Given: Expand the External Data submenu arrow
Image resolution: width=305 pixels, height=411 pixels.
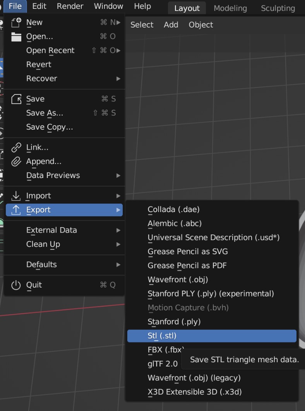Looking at the screenshot, I should pyautogui.click(x=118, y=230).
